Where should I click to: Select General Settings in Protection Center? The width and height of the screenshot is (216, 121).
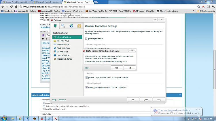coord(67,37)
